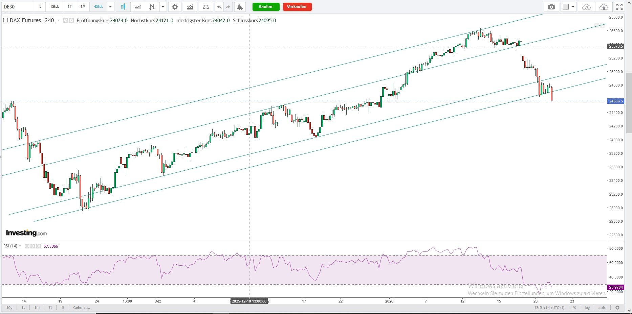Load chart layout from cloud

coord(587,7)
